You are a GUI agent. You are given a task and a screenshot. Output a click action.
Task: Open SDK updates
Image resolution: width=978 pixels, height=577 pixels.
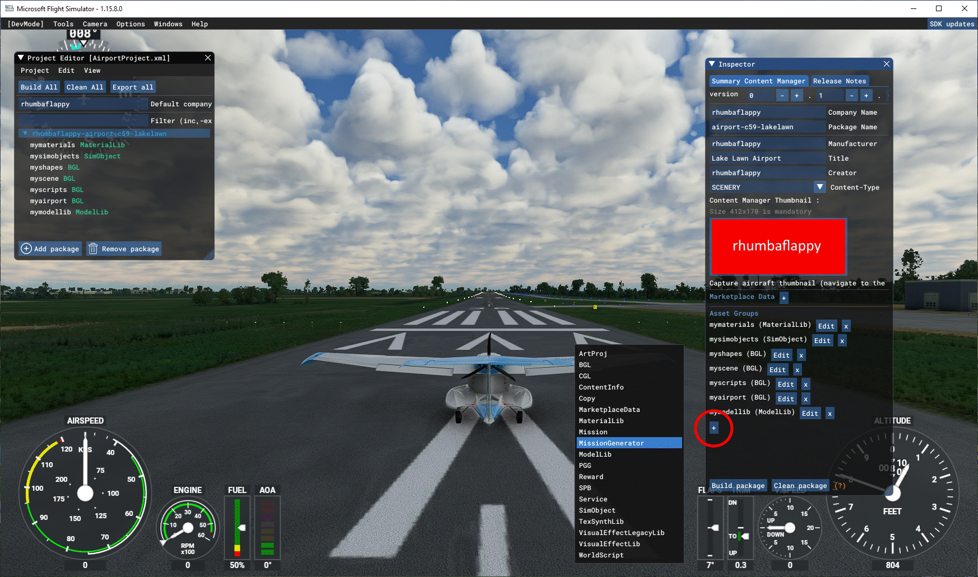952,24
